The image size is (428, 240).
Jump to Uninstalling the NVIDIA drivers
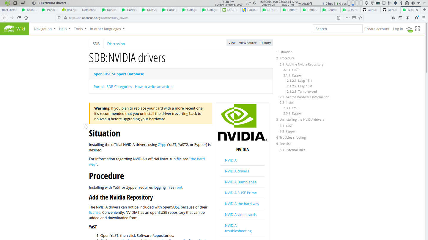point(300,119)
